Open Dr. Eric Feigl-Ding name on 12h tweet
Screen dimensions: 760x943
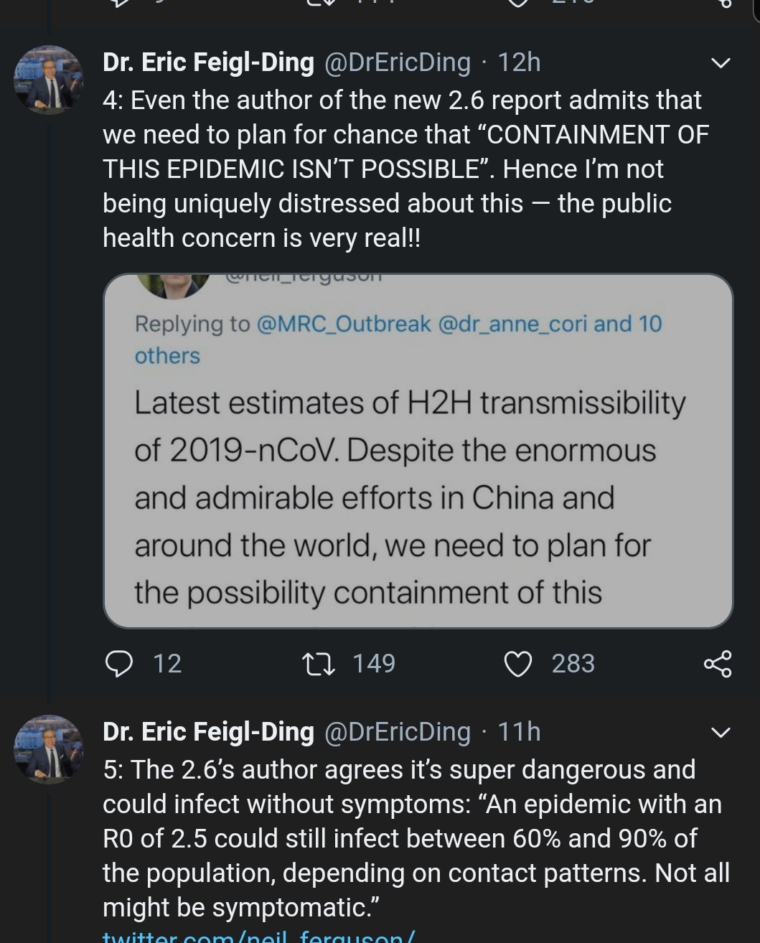(208, 63)
